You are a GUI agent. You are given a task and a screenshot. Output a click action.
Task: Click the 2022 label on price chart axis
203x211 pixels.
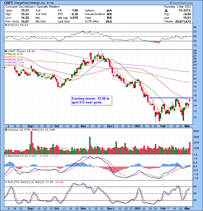(137, 126)
